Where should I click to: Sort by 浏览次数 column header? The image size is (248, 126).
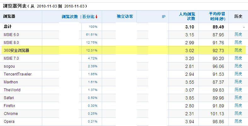pos(70,16)
